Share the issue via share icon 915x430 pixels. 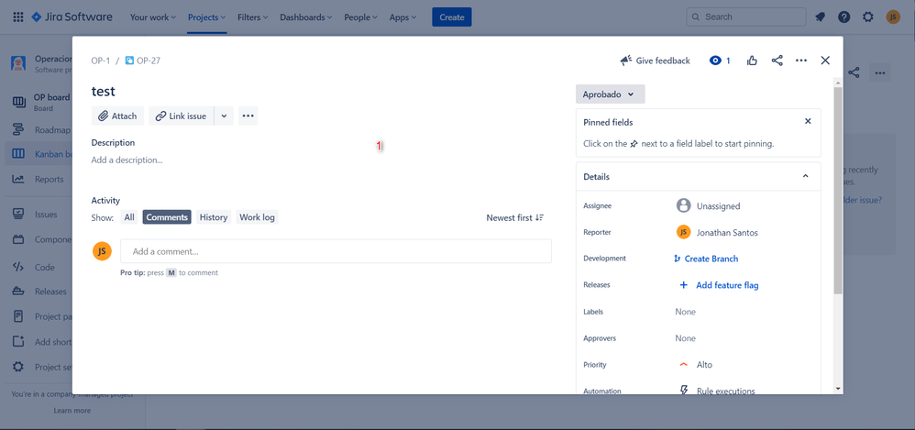(777, 61)
